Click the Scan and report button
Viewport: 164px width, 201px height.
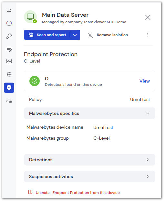[x=47, y=35]
